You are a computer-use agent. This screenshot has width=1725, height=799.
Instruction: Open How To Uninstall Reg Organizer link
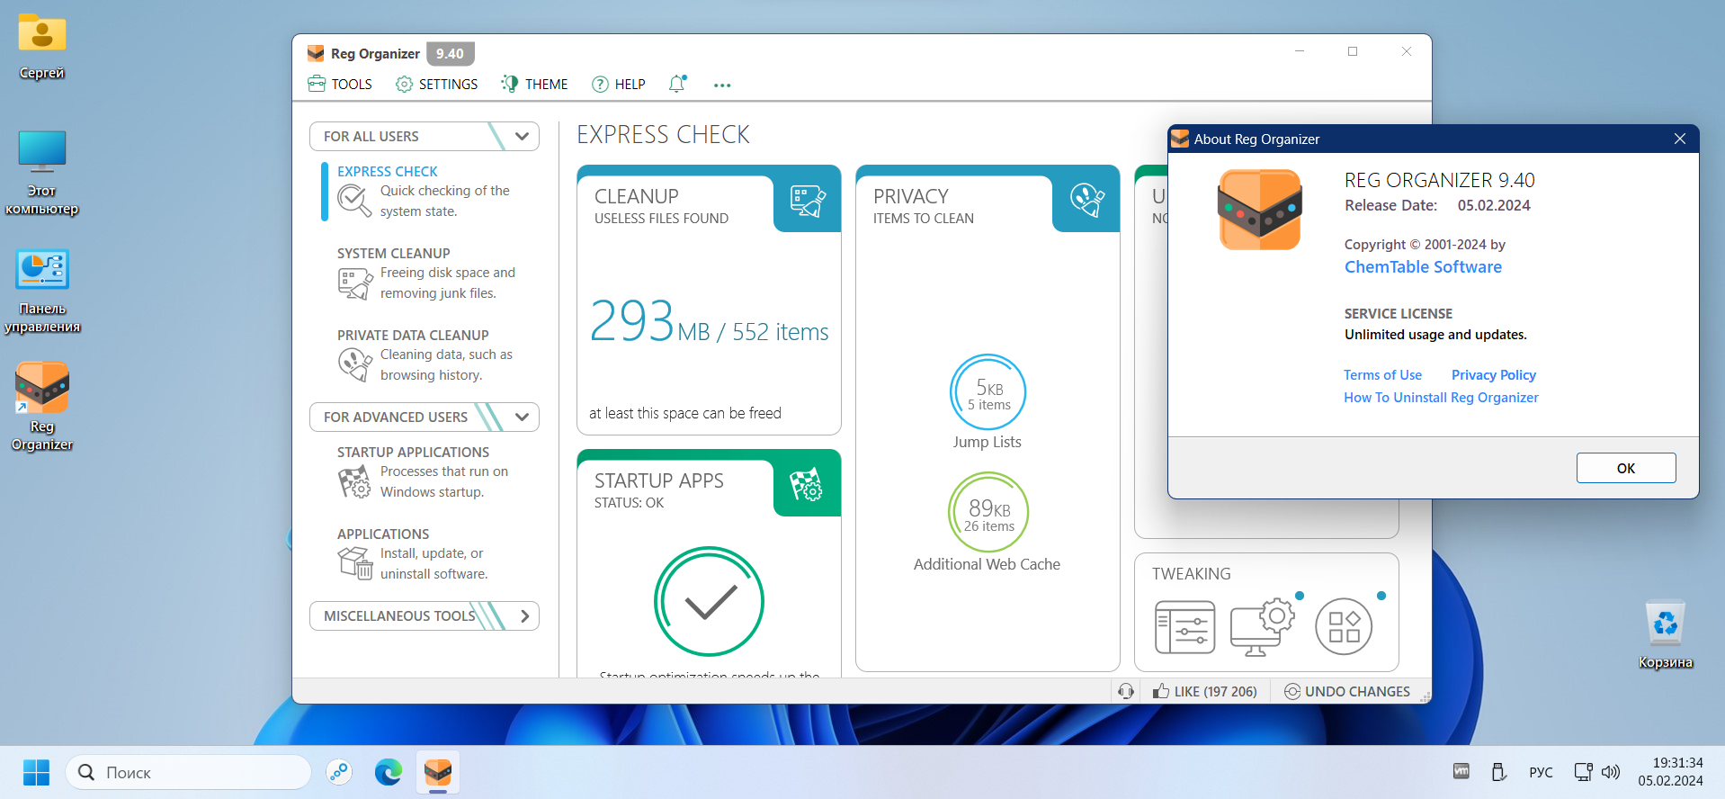point(1441,397)
